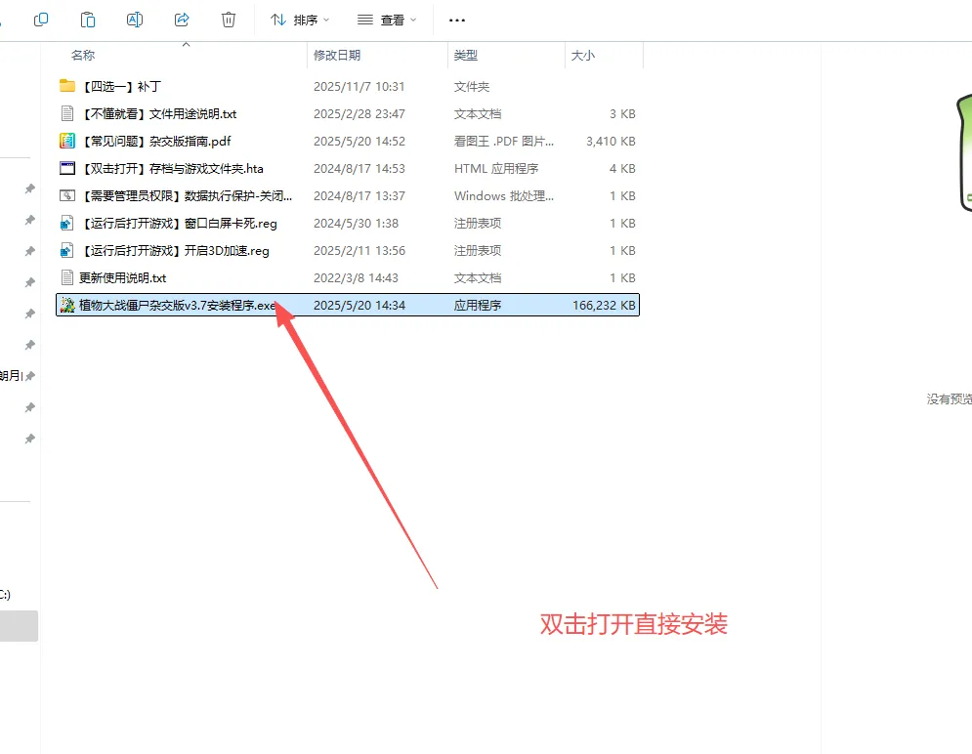This screenshot has width=972, height=754.
Task: Click the Copy icon in toolbar
Action: click(x=41, y=20)
